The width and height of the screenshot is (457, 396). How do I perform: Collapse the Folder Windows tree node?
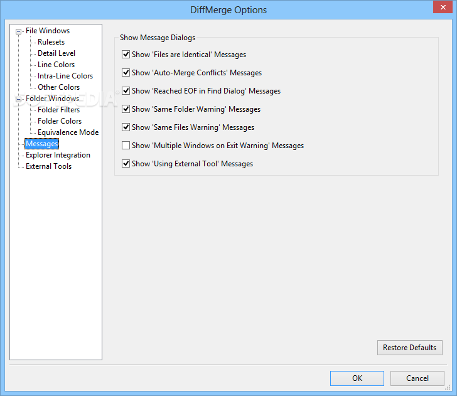18,99
